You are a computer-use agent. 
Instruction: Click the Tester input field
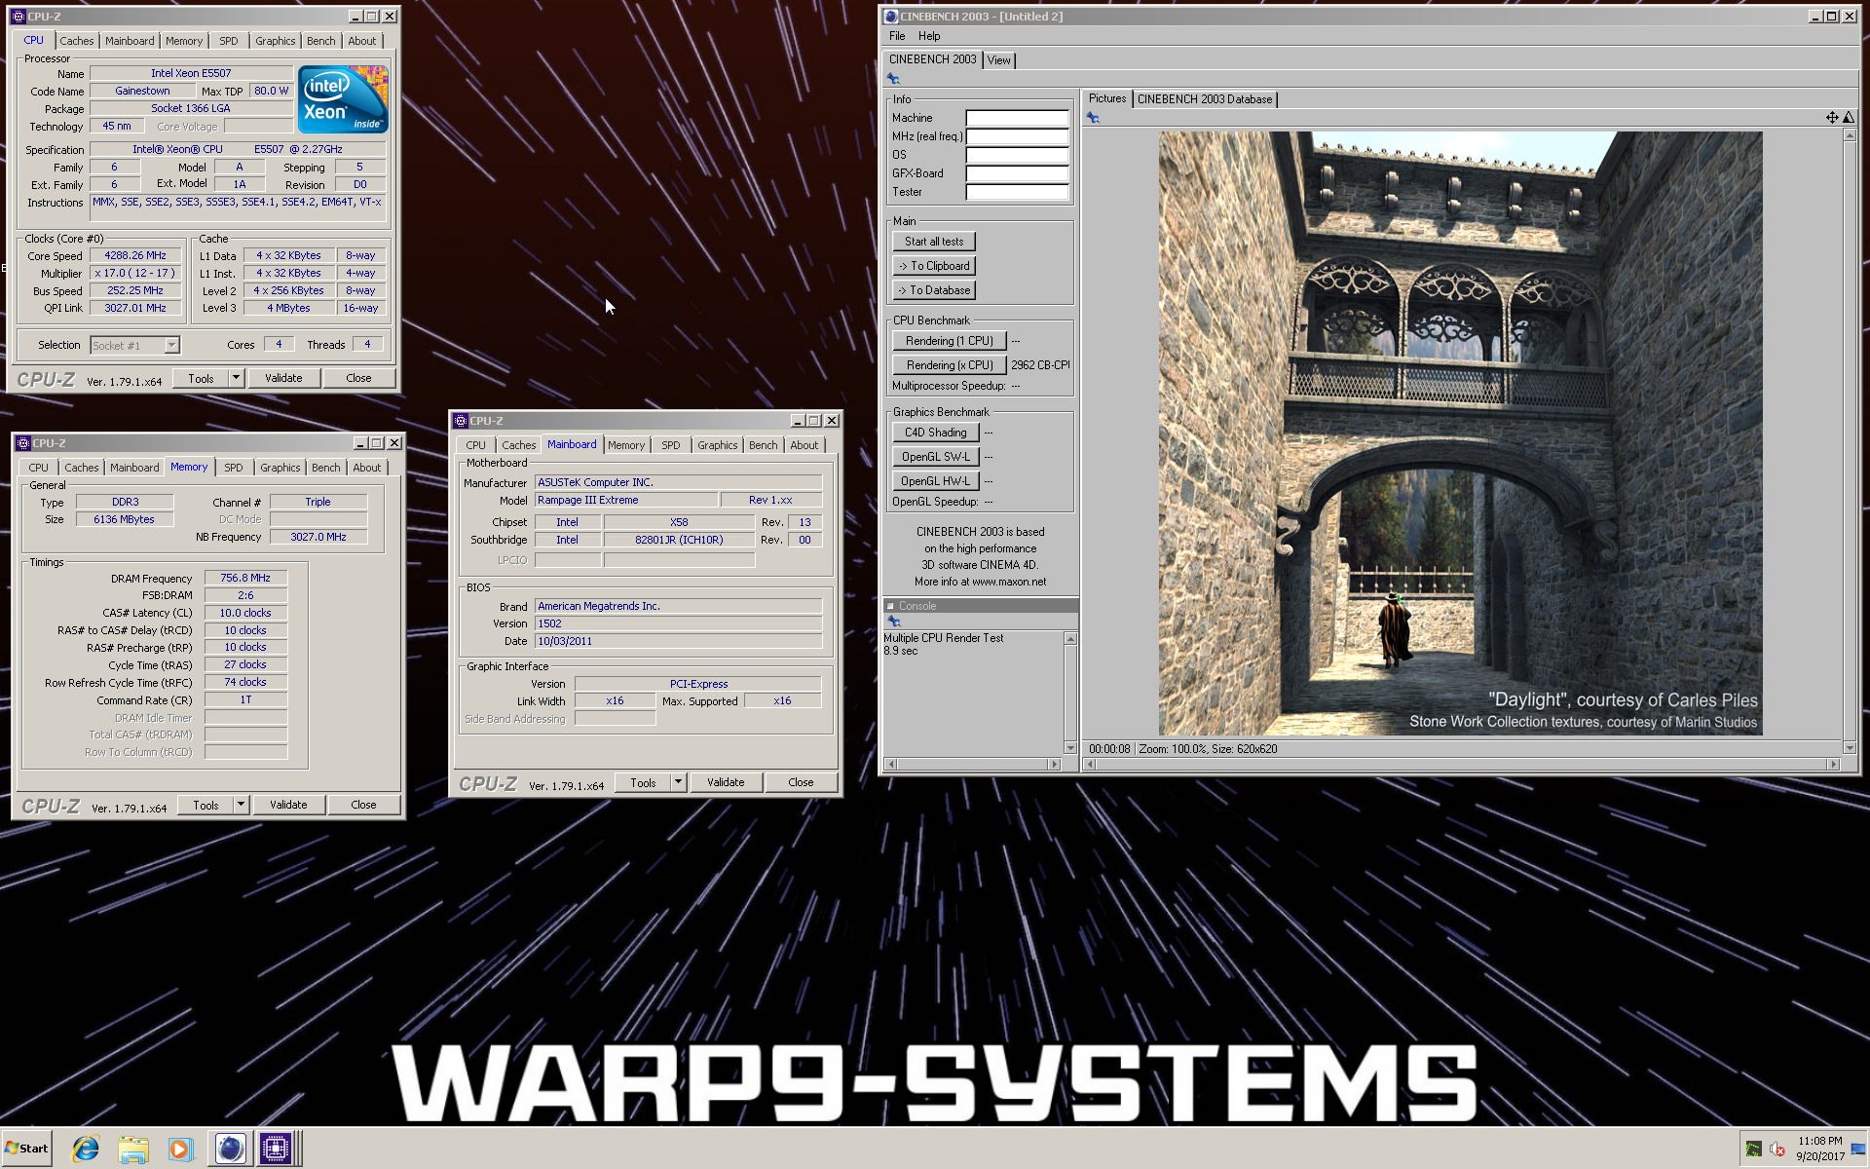tap(1017, 192)
